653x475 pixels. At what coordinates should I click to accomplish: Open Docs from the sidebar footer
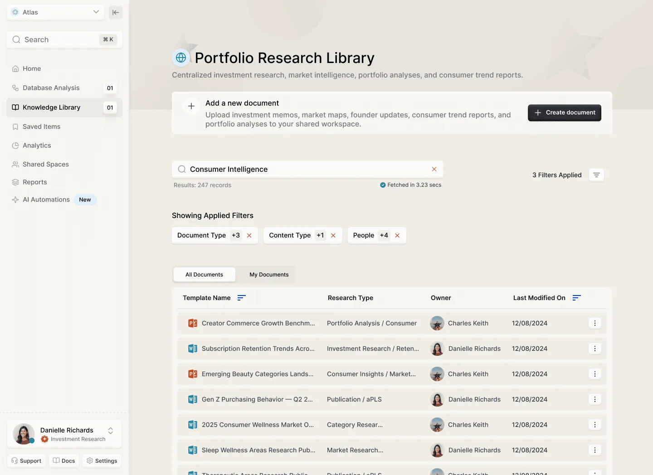pyautogui.click(x=64, y=461)
